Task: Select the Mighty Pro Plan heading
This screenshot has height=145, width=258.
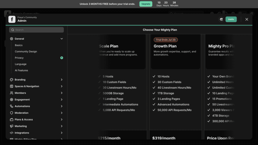Action: tap(221, 46)
